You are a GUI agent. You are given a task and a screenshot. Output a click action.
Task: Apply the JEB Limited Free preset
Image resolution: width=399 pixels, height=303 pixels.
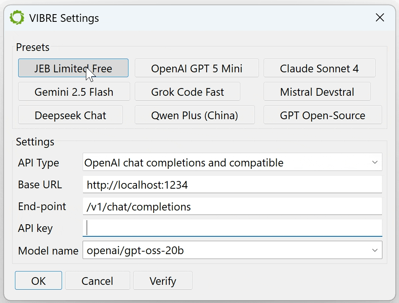(x=73, y=68)
